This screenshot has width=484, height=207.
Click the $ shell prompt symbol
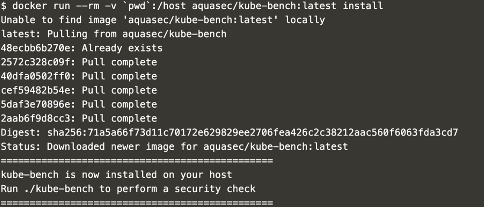pos(4,6)
